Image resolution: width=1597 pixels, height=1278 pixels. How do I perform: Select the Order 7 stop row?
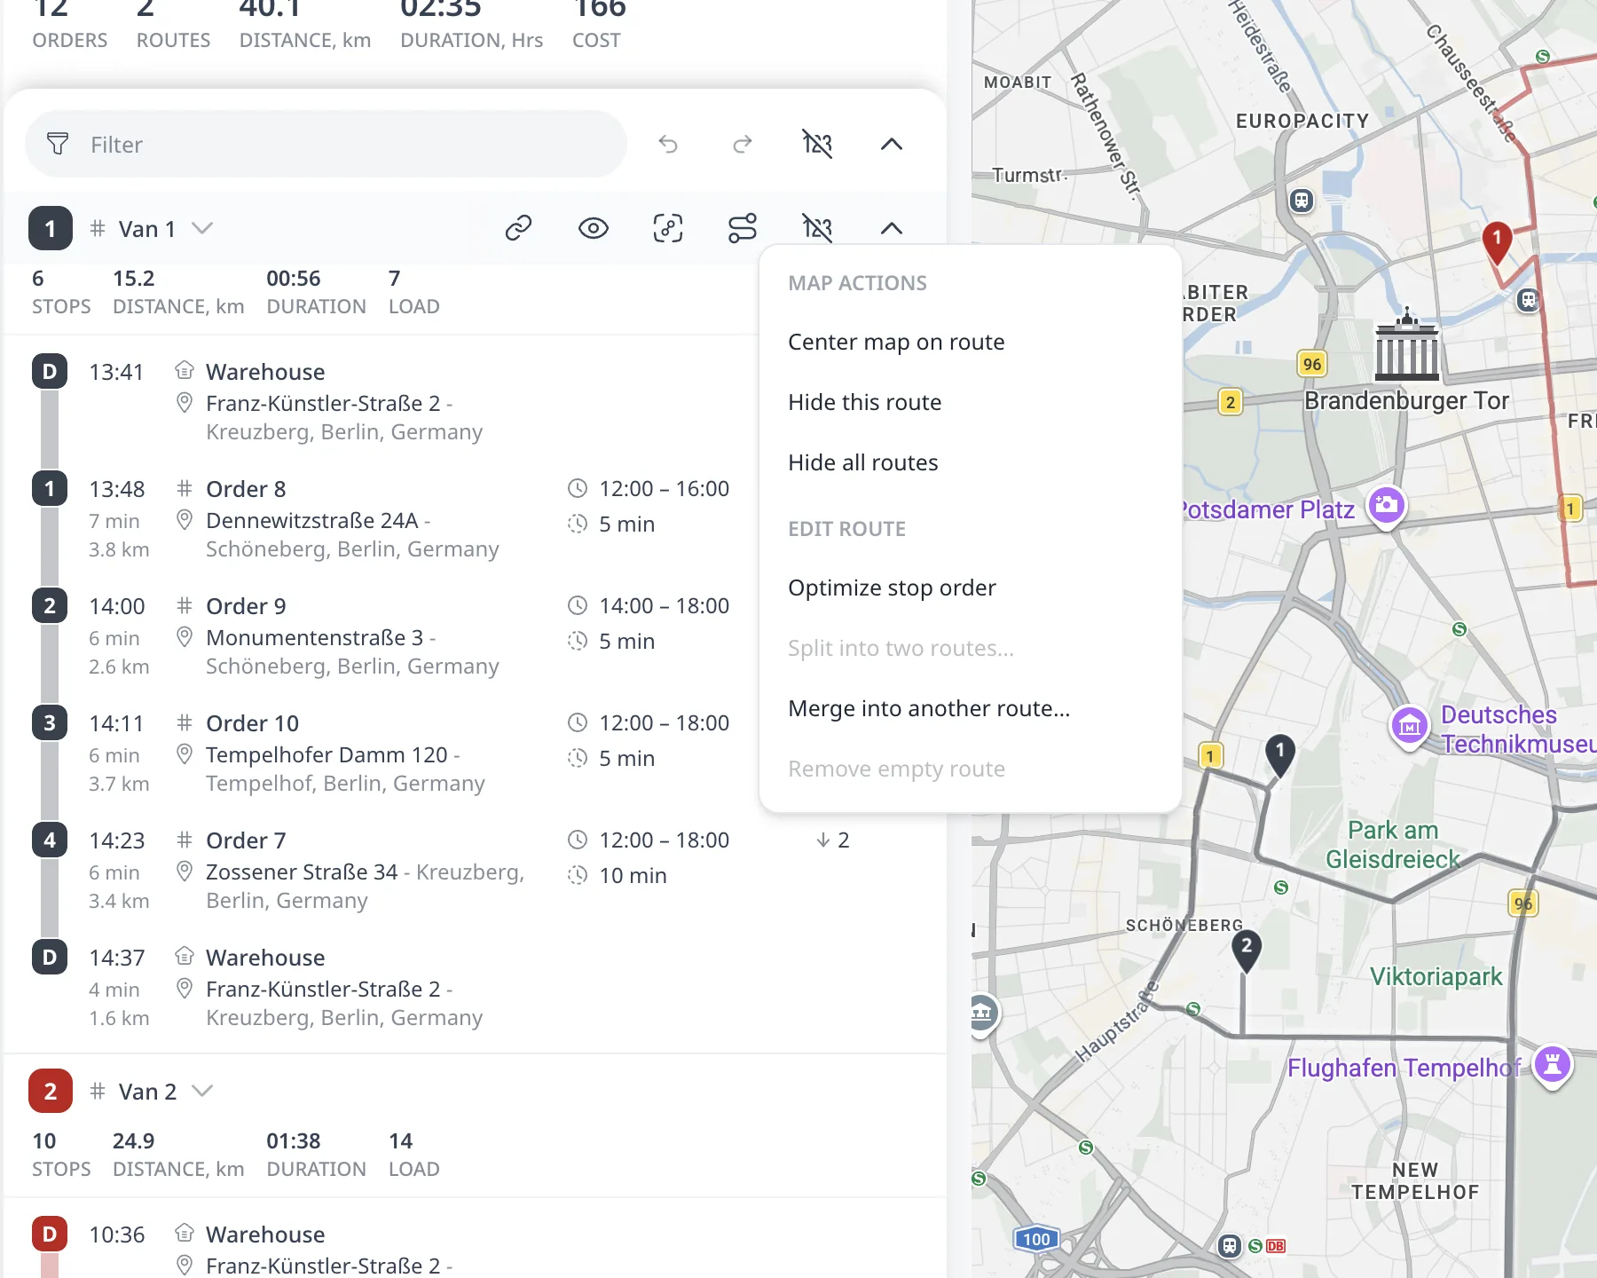point(475,870)
